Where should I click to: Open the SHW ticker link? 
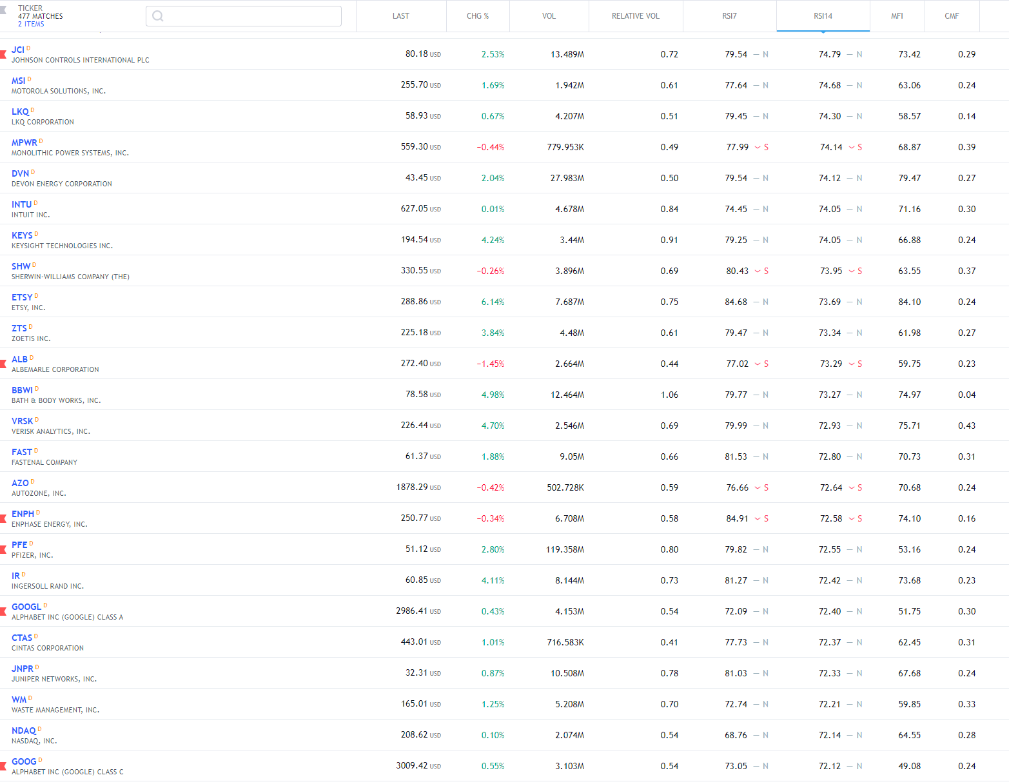click(x=21, y=266)
